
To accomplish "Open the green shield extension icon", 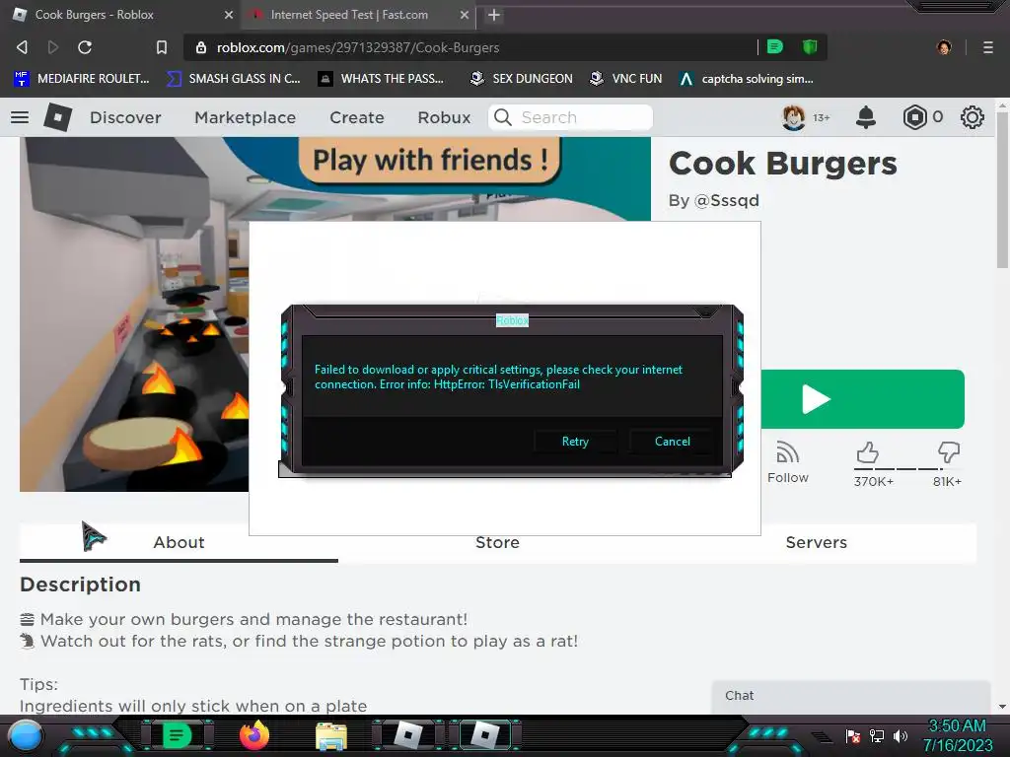I will click(810, 46).
